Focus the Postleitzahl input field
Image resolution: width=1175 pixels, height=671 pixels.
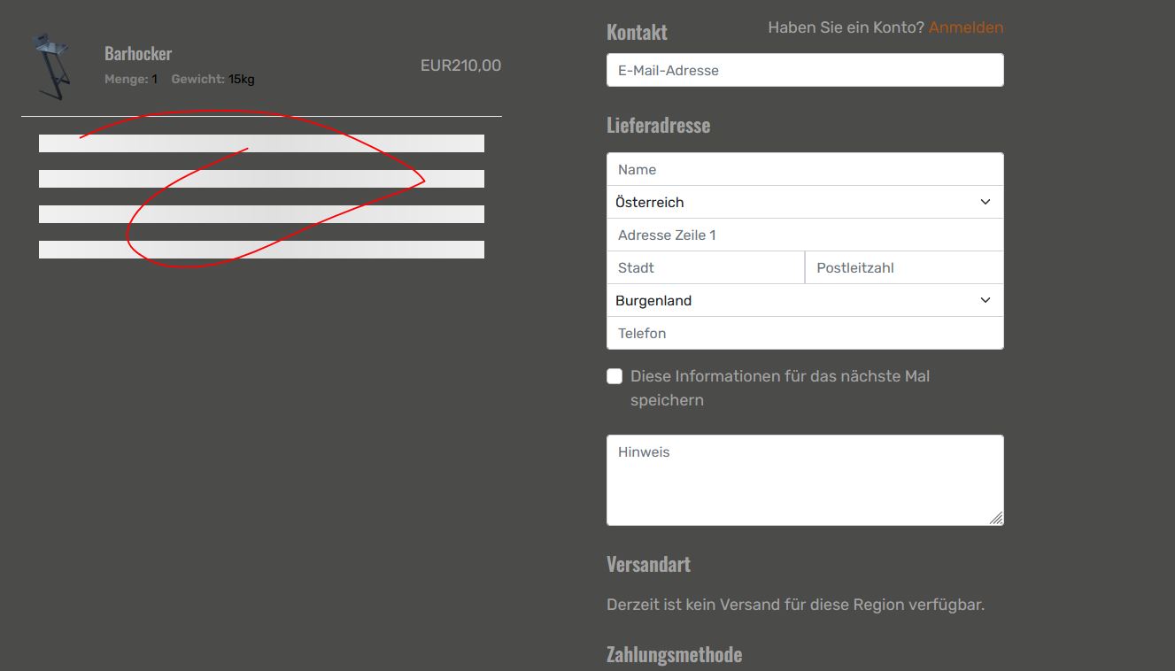pos(903,268)
